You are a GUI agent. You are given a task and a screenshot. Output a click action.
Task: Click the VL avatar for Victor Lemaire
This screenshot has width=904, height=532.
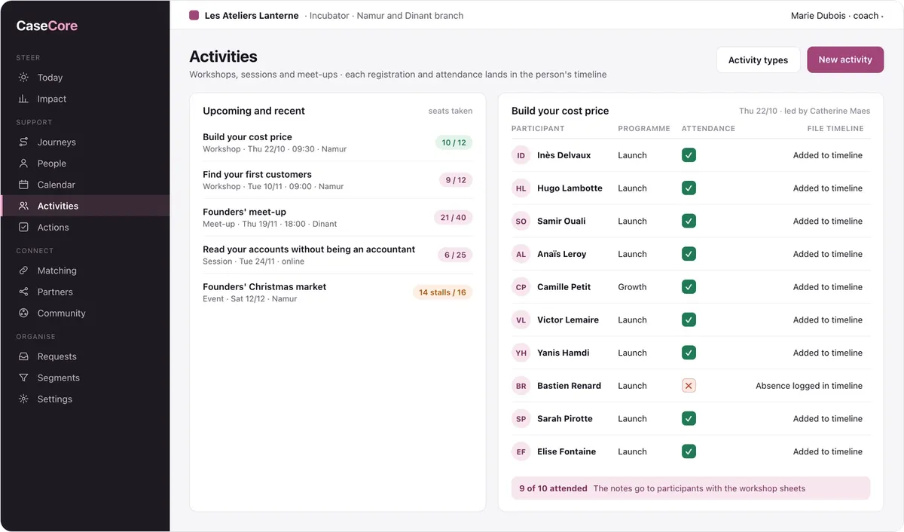click(521, 320)
